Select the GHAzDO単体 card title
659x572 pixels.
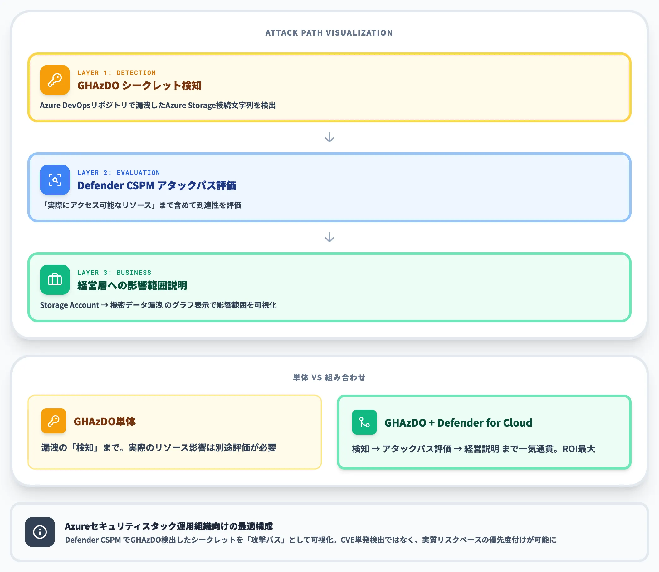(105, 421)
